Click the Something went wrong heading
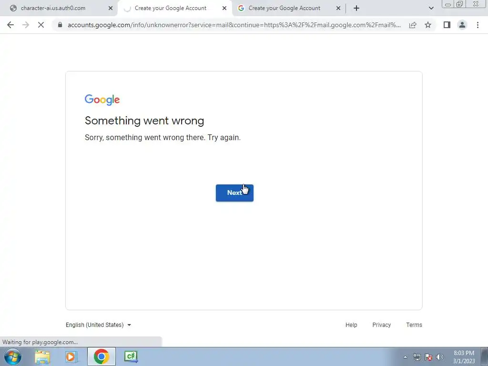Screen dimensions: 488x366 pyautogui.click(x=144, y=121)
